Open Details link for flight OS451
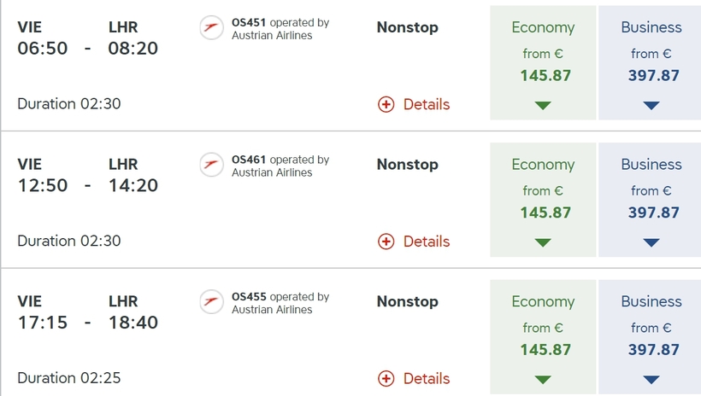 (x=427, y=104)
